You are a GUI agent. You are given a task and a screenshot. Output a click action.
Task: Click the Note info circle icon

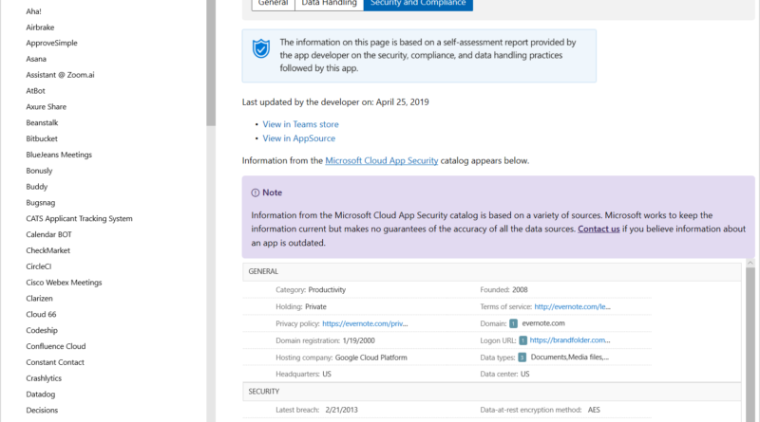pos(255,193)
